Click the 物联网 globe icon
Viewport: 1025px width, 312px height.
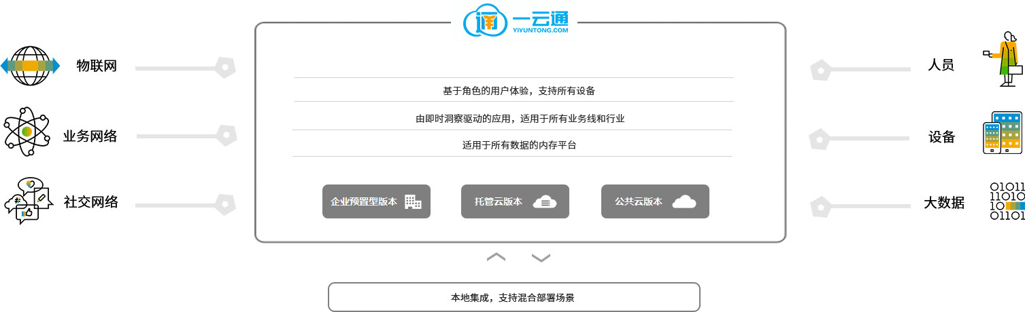tap(30, 66)
